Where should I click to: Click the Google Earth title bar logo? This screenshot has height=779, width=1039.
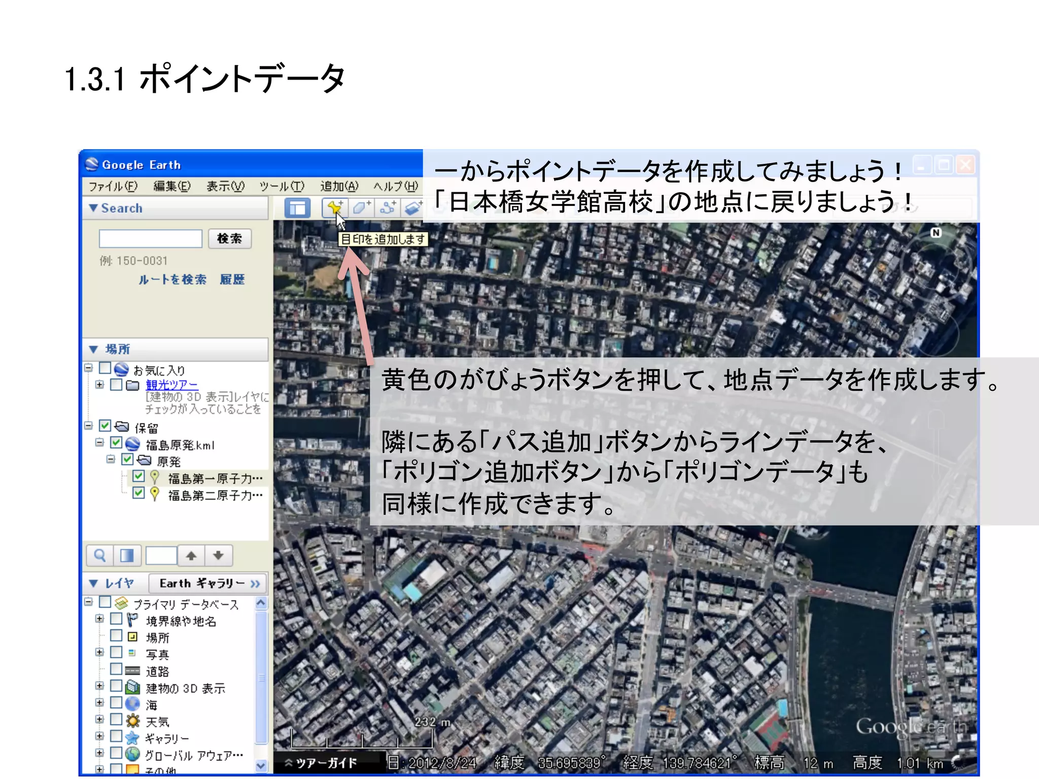92,164
